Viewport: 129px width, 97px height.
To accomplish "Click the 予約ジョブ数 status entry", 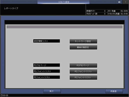I will (96, 14).
